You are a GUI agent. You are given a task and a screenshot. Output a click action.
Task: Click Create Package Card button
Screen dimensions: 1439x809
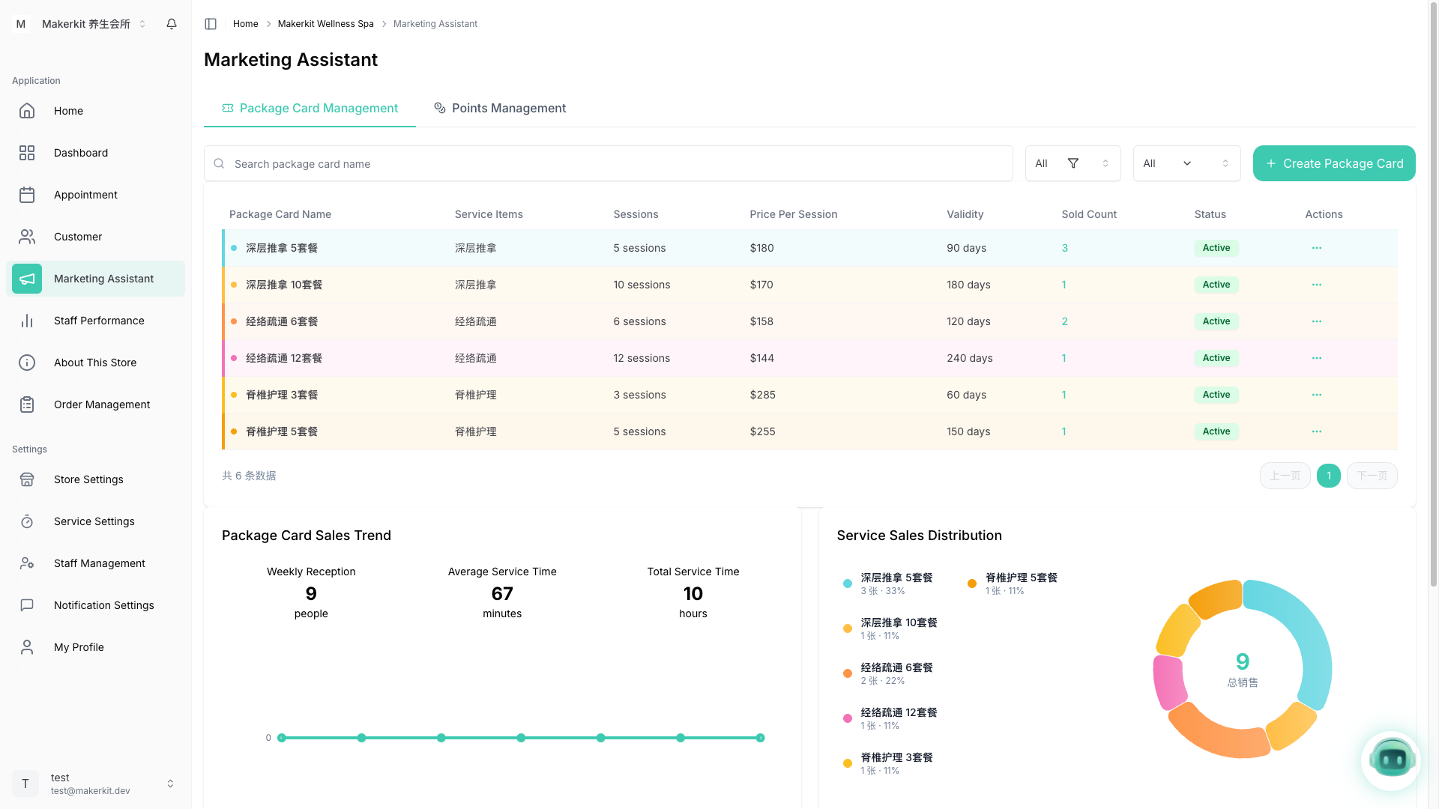click(1334, 163)
